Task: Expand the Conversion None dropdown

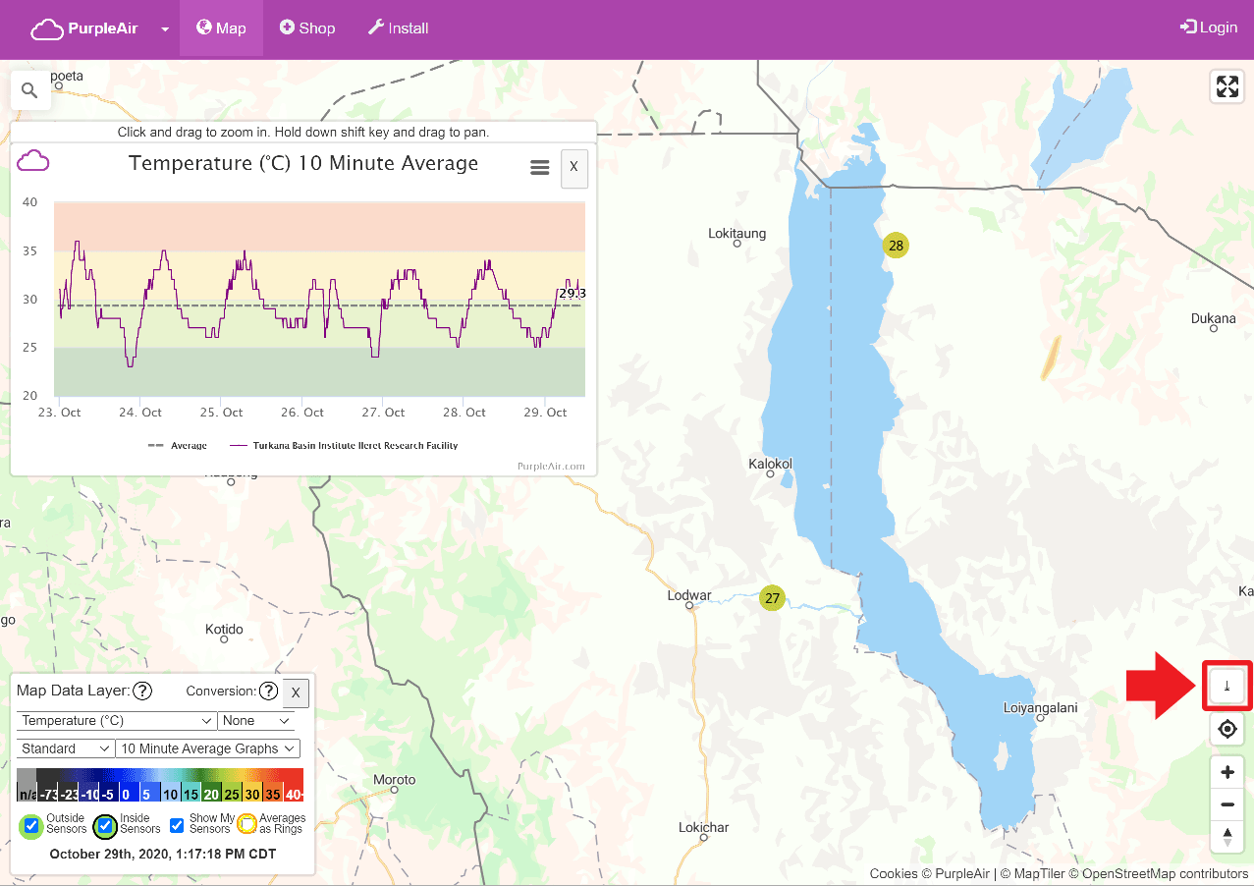Action: (256, 721)
